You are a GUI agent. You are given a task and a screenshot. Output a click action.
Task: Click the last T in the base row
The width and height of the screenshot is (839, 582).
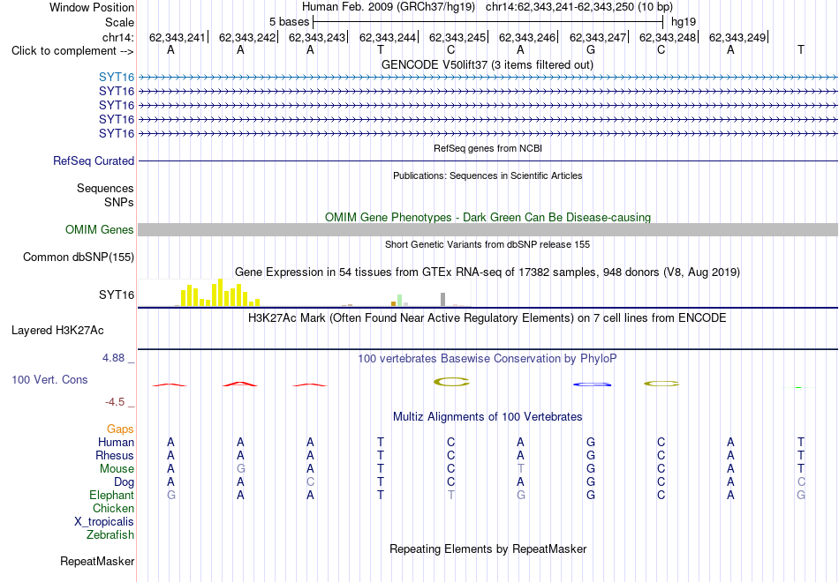click(801, 49)
